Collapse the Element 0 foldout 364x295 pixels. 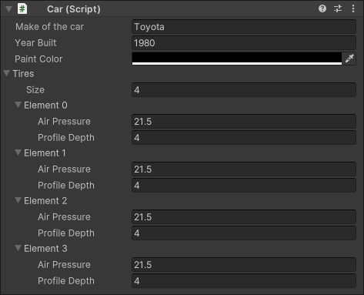point(18,105)
